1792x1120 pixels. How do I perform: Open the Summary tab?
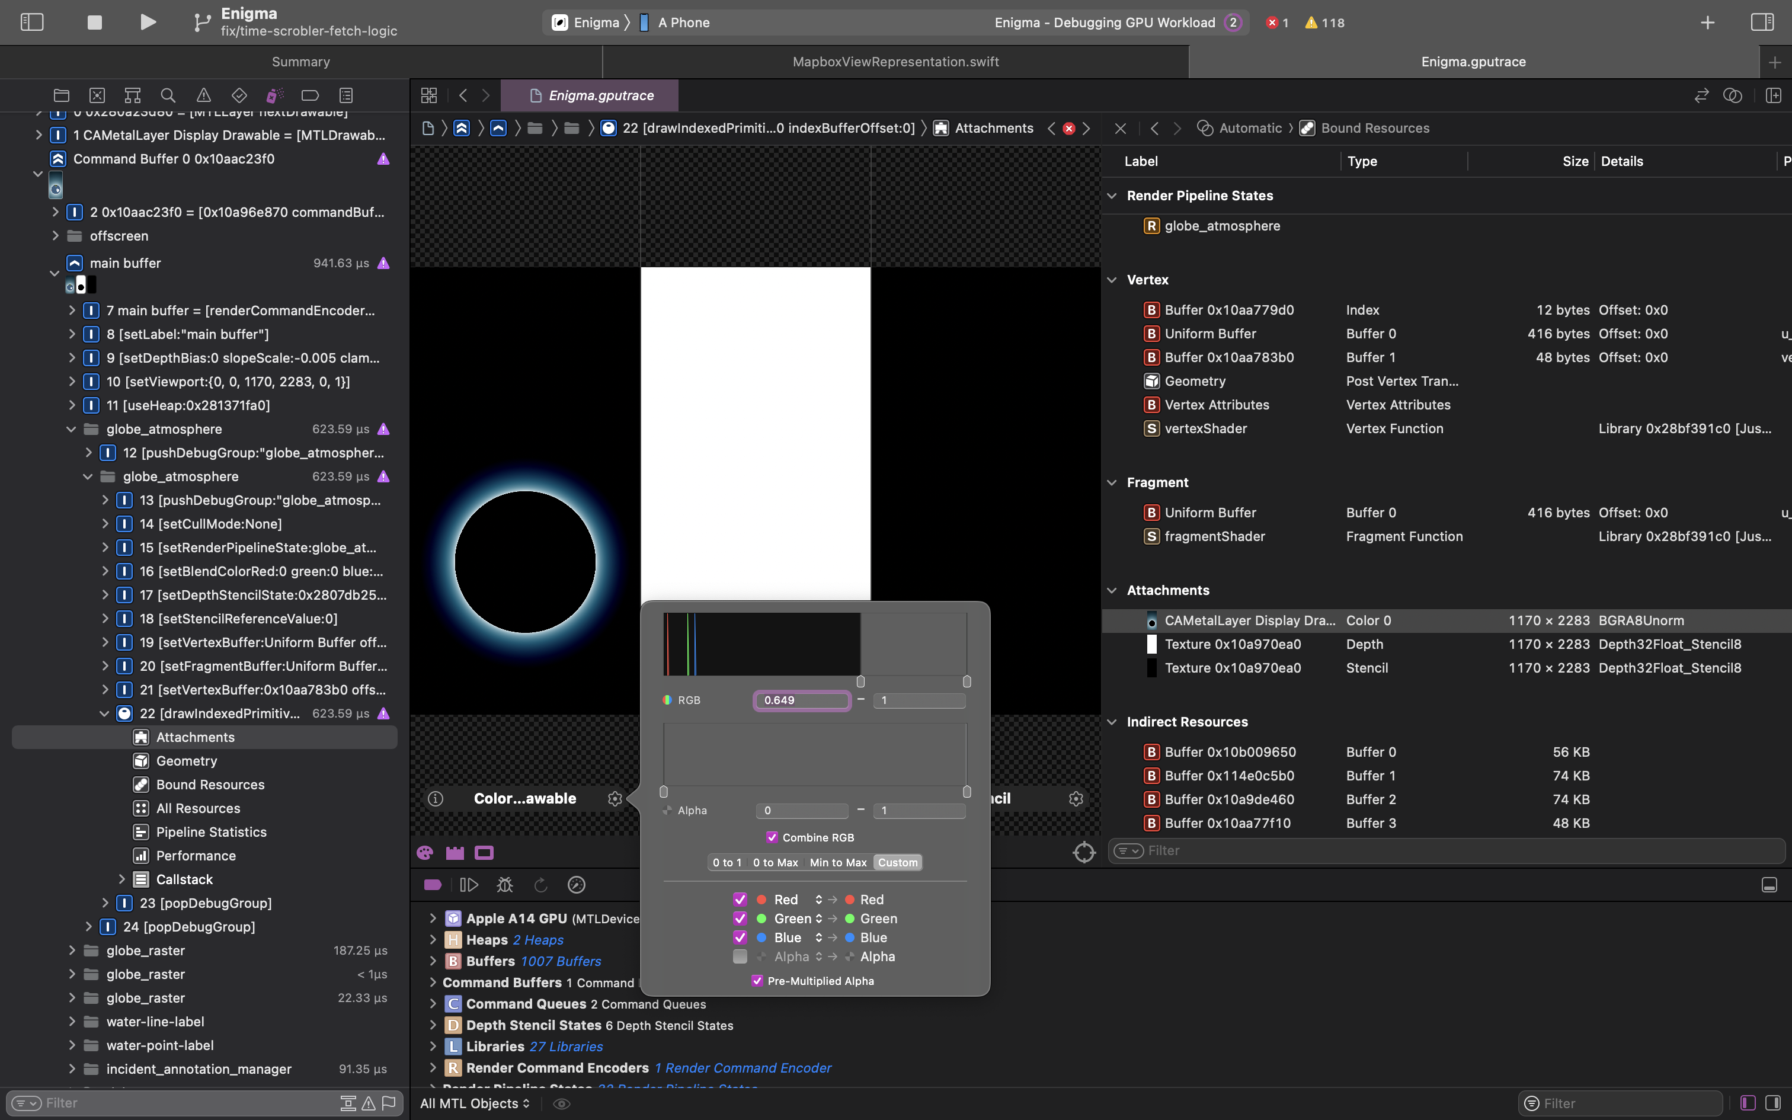(300, 62)
